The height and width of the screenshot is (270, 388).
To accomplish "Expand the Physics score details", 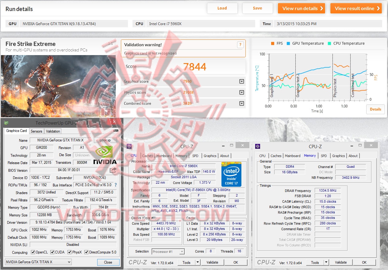I will point(242,92).
